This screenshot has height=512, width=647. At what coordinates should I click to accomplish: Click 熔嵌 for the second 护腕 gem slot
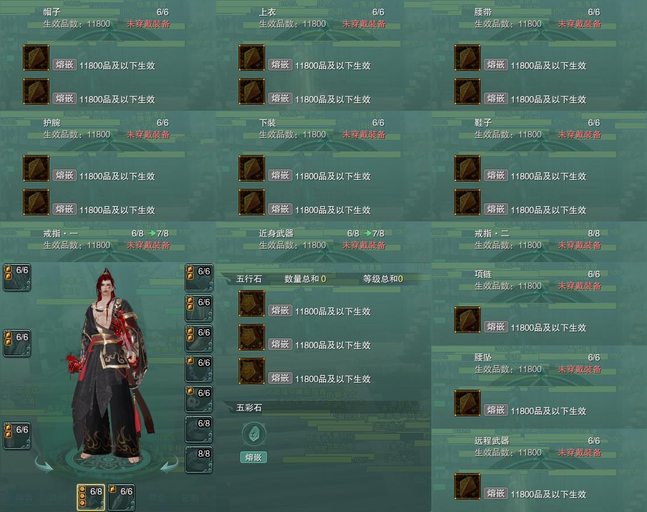[64, 209]
